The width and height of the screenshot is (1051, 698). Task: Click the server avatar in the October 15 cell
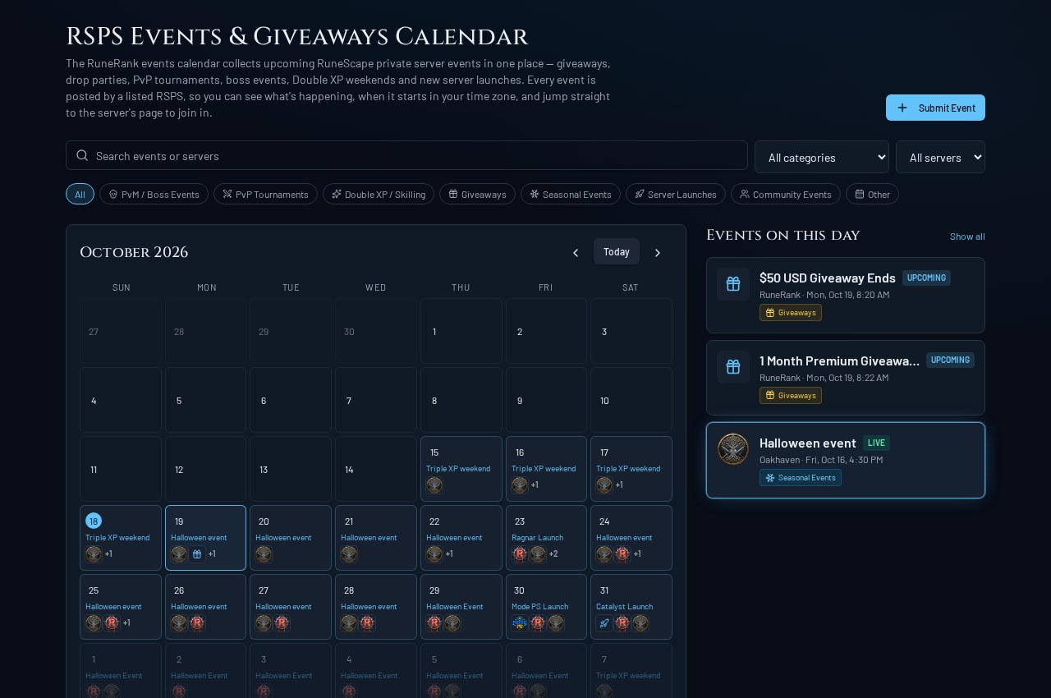point(434,485)
